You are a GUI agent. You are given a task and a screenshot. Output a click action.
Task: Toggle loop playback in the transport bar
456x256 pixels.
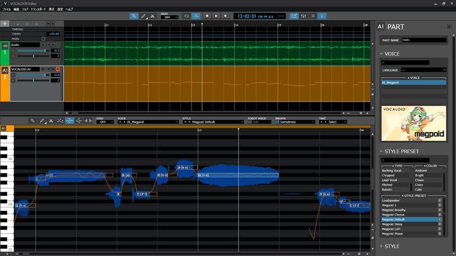187,16
